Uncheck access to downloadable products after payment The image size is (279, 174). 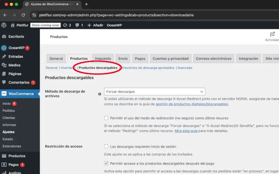106,163
